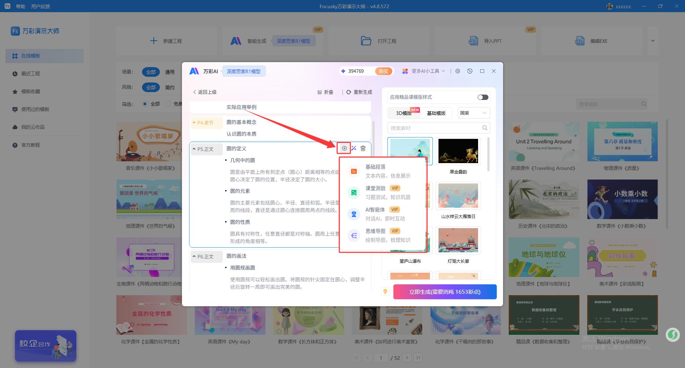The height and width of the screenshot is (368, 685).
Task: Click the 立即生成 generate button
Action: point(445,292)
